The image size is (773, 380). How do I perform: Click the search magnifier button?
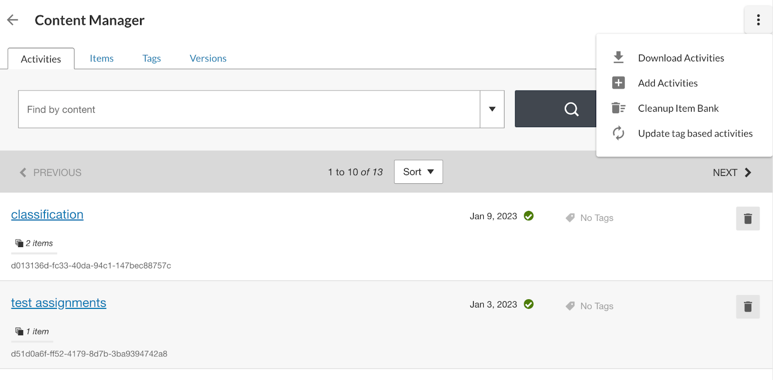pyautogui.click(x=572, y=109)
